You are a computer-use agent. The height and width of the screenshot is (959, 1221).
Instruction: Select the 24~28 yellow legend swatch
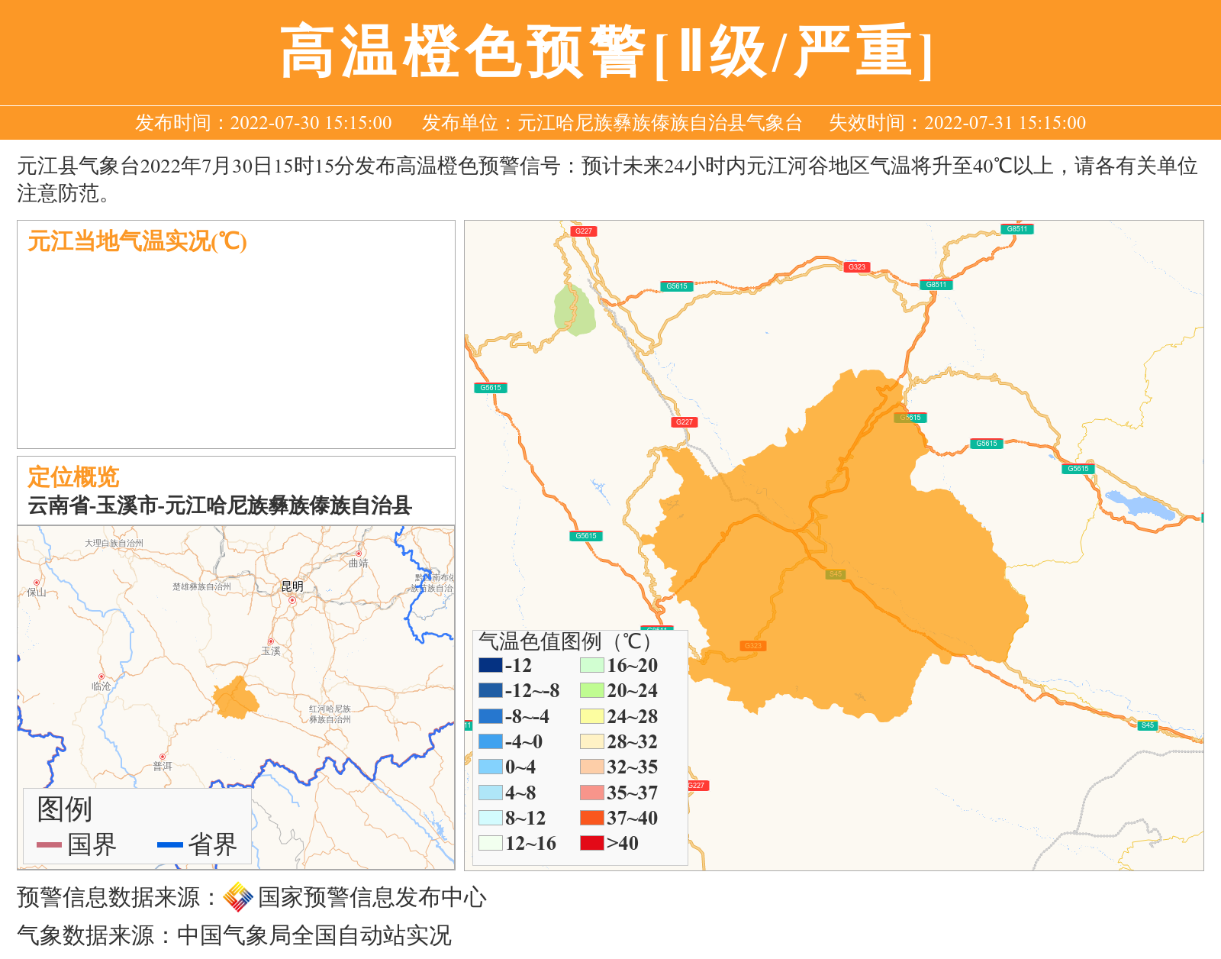(x=592, y=716)
